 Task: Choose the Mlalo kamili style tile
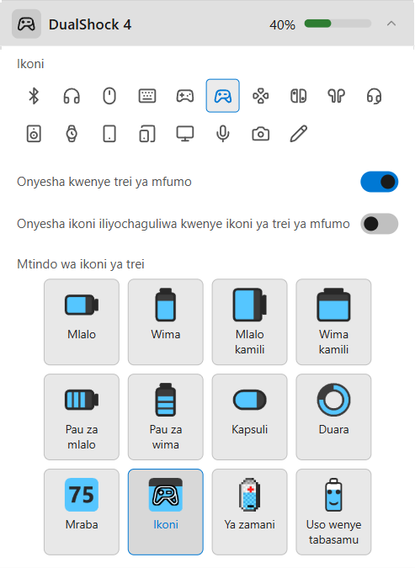pos(250,321)
